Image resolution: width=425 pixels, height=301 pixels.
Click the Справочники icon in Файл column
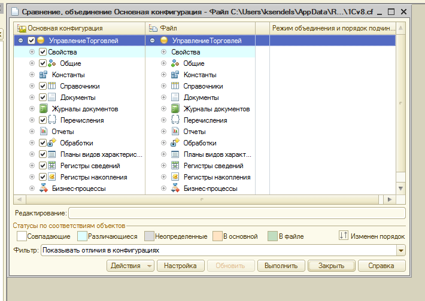[x=175, y=86]
